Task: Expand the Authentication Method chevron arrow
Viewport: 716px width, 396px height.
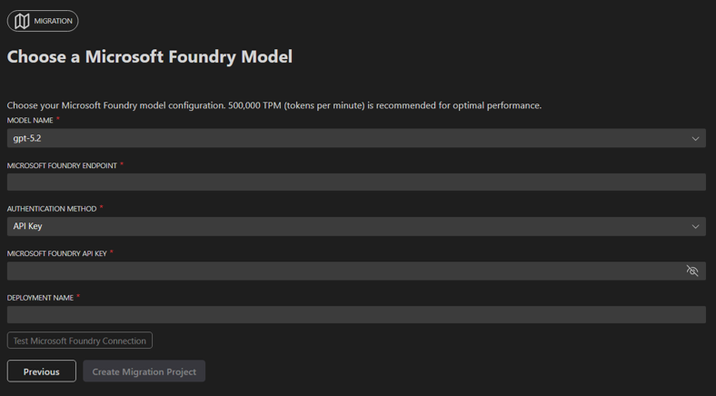Action: tap(695, 226)
